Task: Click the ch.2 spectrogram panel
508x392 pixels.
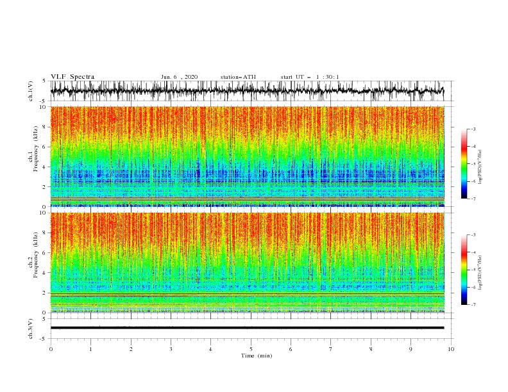Action: click(x=248, y=263)
